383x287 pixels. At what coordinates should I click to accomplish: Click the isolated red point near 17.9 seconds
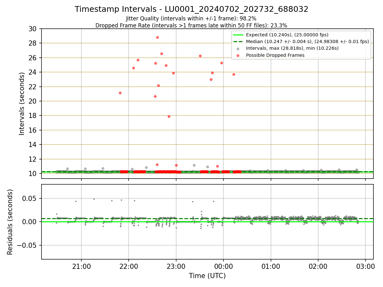(169, 116)
